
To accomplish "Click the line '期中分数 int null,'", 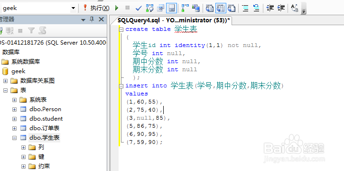I will pos(167,61).
